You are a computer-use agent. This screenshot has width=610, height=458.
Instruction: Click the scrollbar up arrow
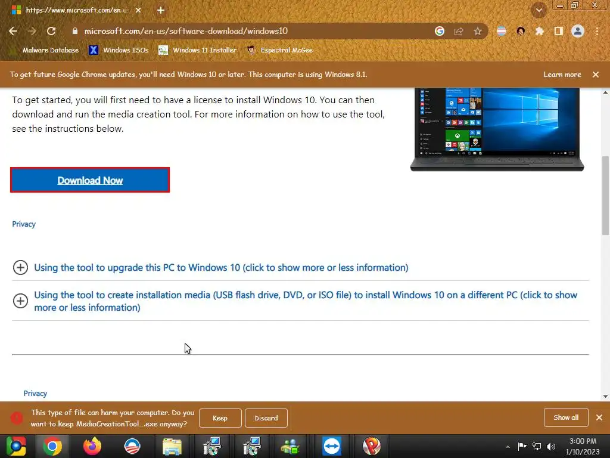[605, 92]
